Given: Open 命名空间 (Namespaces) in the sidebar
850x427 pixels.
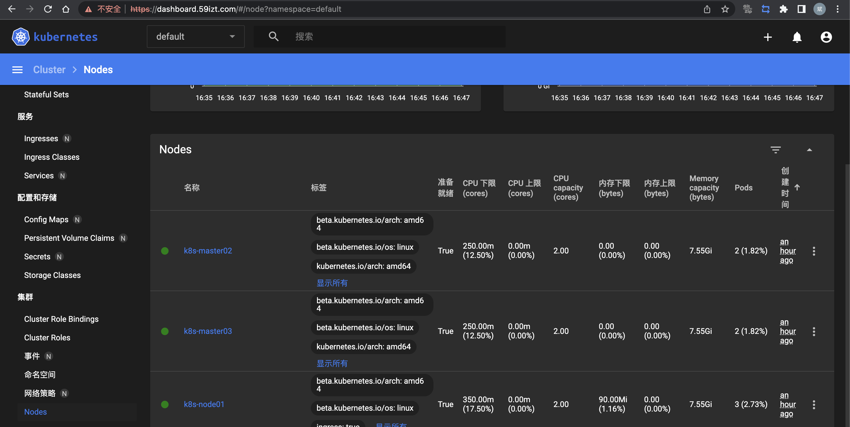Looking at the screenshot, I should coord(40,374).
